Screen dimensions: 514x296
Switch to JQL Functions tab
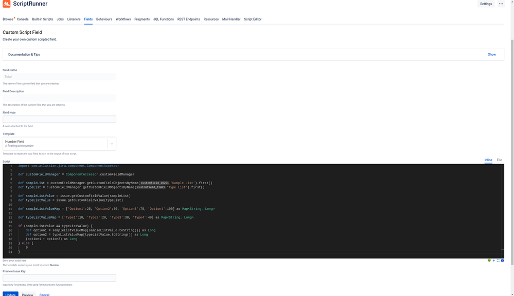pyautogui.click(x=164, y=19)
